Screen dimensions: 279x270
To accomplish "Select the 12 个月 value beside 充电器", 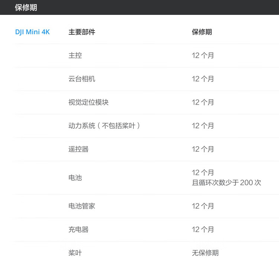I will point(203,229).
